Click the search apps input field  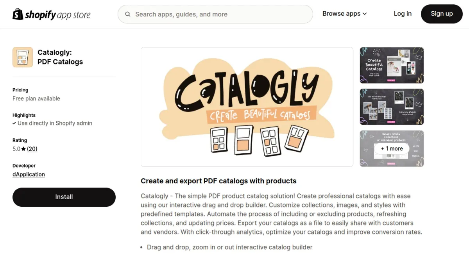pyautogui.click(x=215, y=14)
